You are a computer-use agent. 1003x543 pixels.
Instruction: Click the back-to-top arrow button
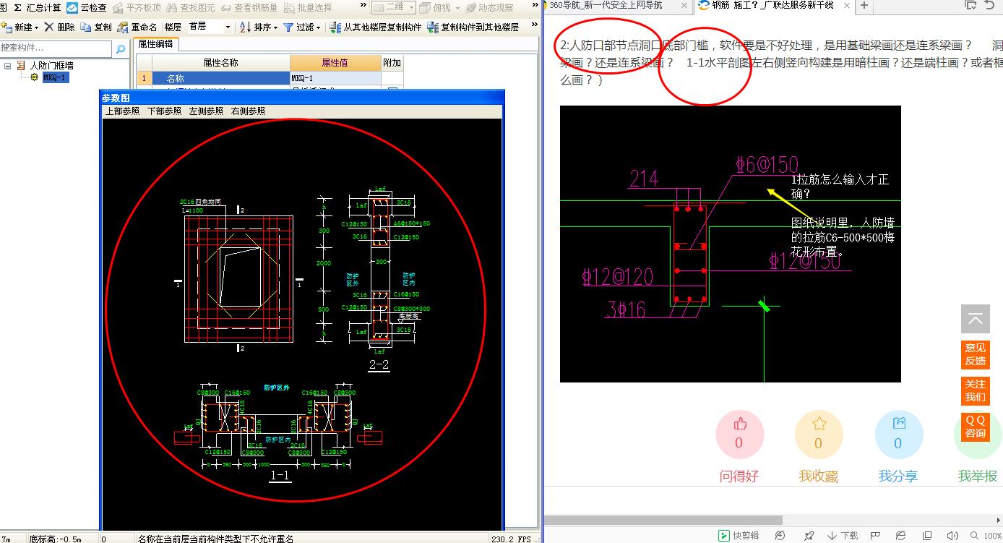click(x=975, y=319)
